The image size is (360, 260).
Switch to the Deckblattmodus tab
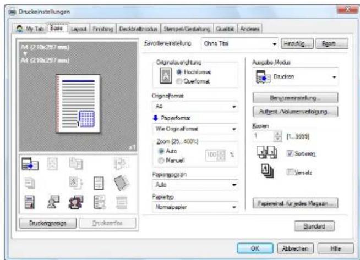coord(139,29)
